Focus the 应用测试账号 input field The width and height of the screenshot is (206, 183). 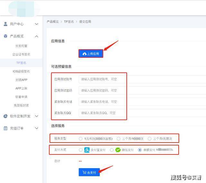142,79
